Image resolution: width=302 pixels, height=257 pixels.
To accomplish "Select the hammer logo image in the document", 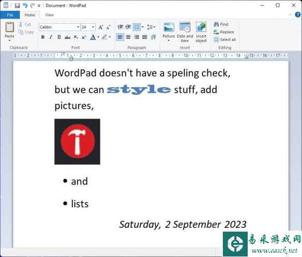I will (x=77, y=141).
